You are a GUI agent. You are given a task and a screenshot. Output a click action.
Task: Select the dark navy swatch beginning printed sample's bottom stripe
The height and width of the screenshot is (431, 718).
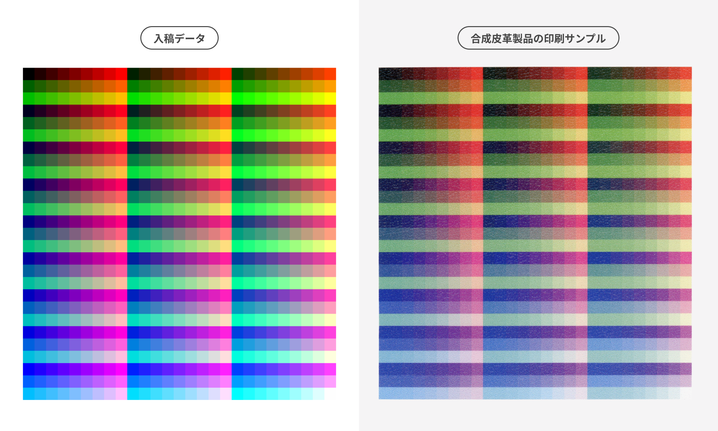384,369
